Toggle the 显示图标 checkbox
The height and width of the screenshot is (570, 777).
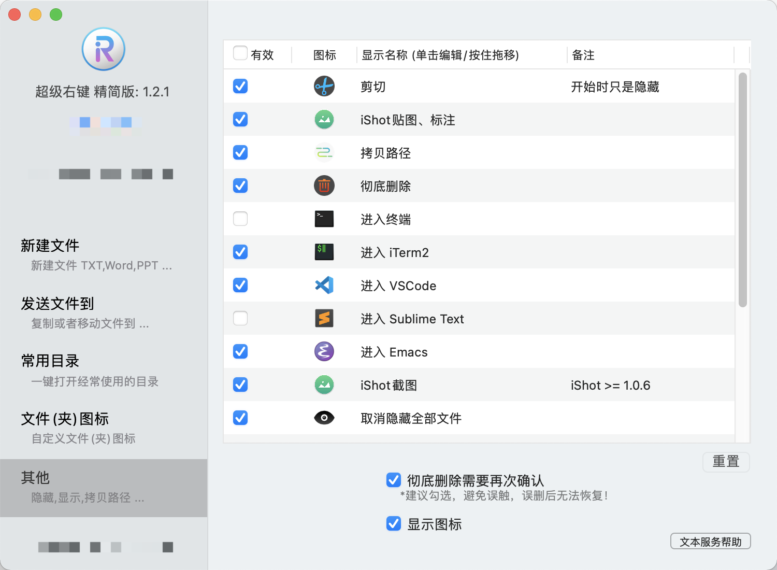(x=394, y=523)
